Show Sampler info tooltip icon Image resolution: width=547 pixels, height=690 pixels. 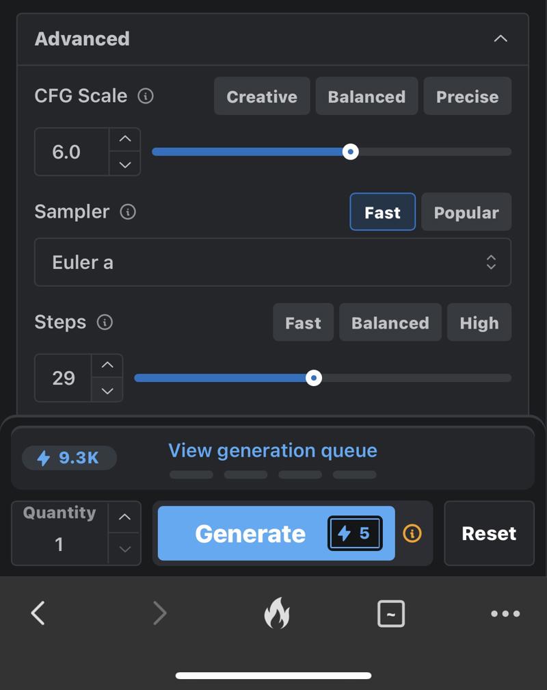pyautogui.click(x=128, y=212)
